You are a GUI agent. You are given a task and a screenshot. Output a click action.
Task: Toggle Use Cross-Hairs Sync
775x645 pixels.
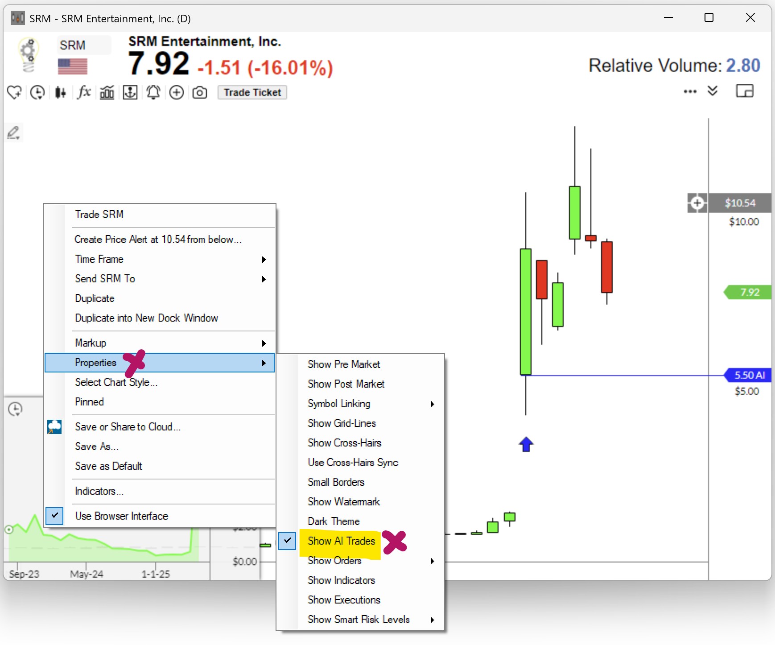tap(360, 463)
